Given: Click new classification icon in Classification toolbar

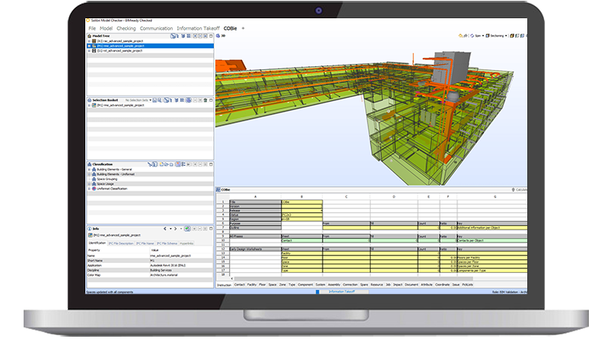Looking at the screenshot, I should coord(161,164).
